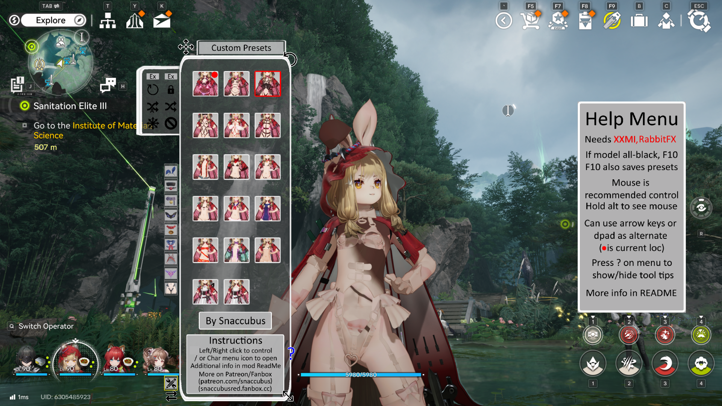
Task: Toggle the lock icon in the Ex panel
Action: tap(171, 89)
